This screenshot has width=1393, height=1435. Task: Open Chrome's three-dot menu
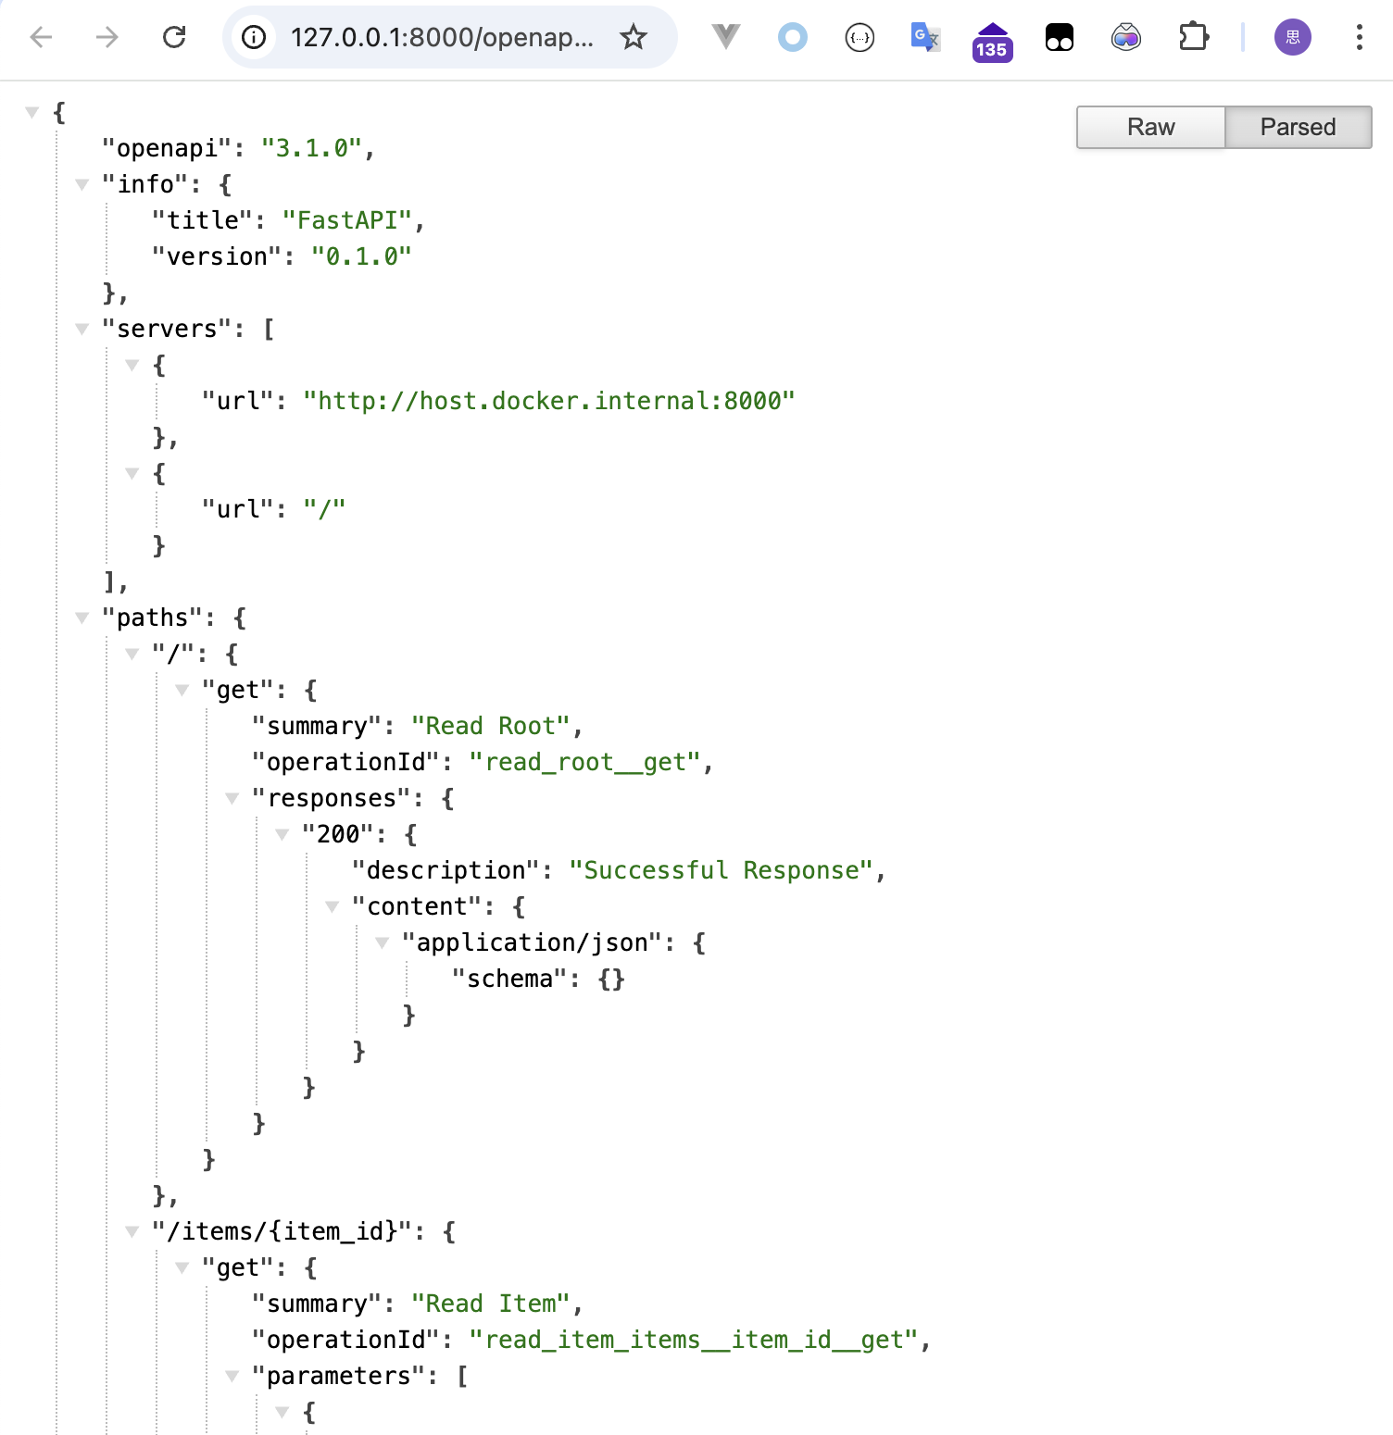1359,37
